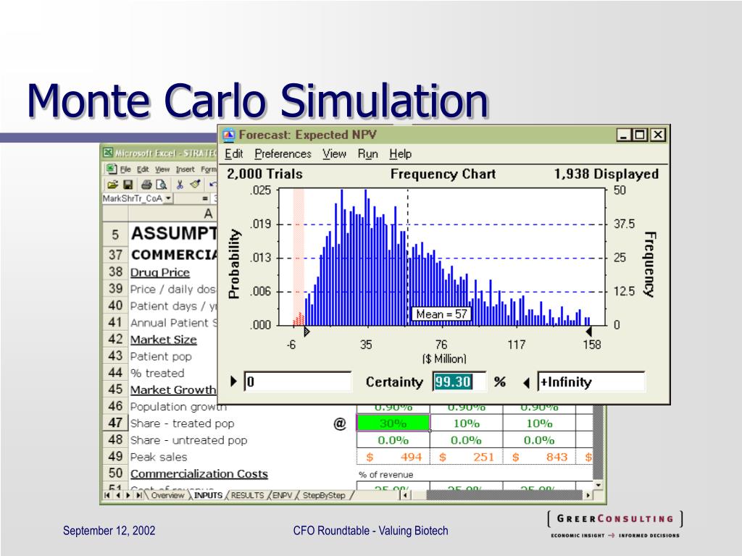Screen dimensions: 742x556
Task: Go to next sheet tab arrow
Action: coord(128,495)
